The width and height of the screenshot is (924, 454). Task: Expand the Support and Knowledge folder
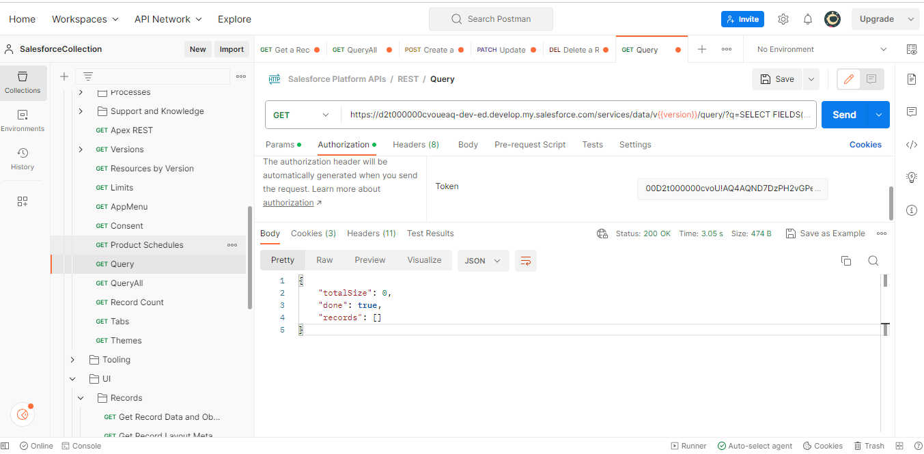(81, 111)
